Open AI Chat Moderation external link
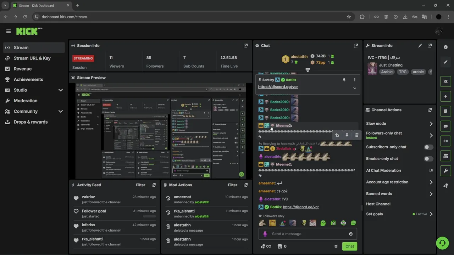 (431, 171)
